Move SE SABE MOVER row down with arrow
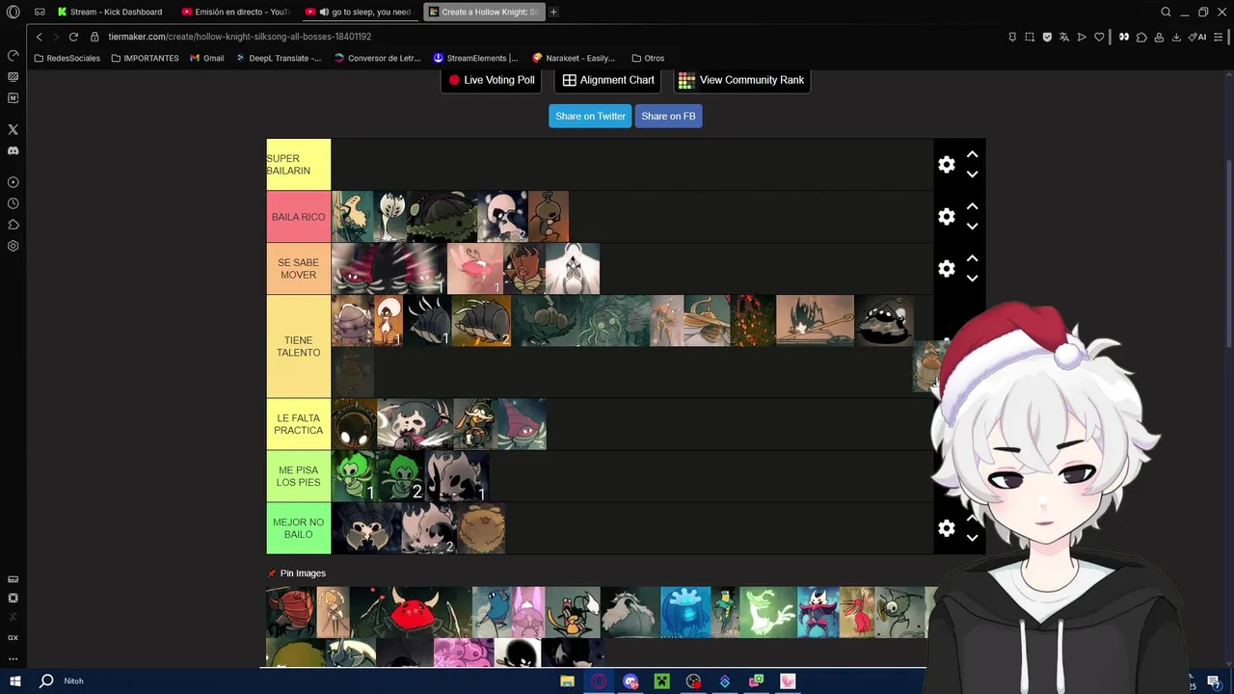Viewport: 1234px width, 694px height. 972,279
